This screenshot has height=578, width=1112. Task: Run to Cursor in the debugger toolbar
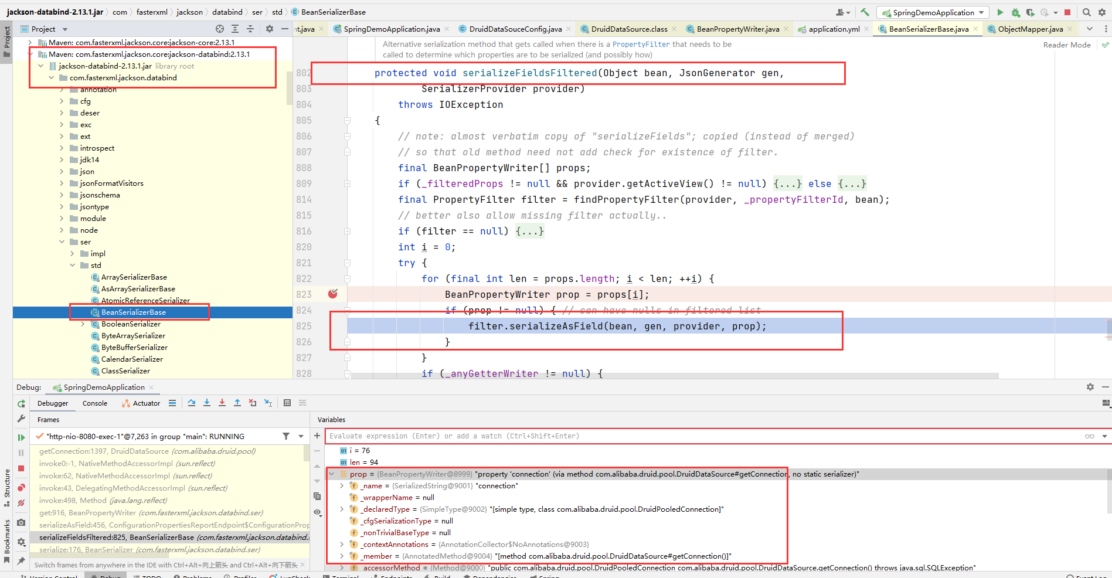click(x=268, y=403)
